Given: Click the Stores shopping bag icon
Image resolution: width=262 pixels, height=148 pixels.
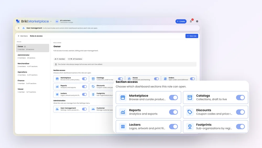Looking at the screenshot, I should coord(129,79).
